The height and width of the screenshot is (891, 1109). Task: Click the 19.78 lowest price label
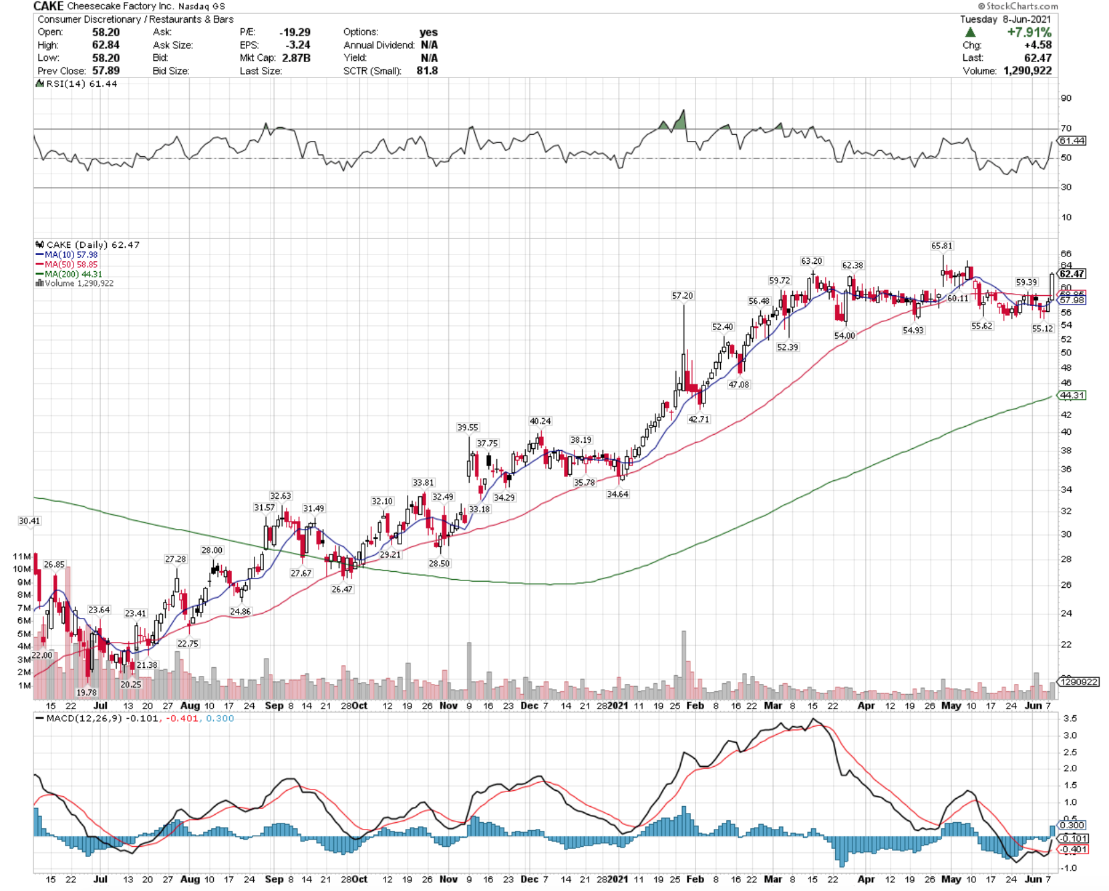point(86,693)
